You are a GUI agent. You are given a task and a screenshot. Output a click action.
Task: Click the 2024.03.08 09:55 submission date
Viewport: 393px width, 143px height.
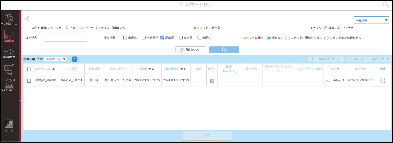[x=147, y=80]
